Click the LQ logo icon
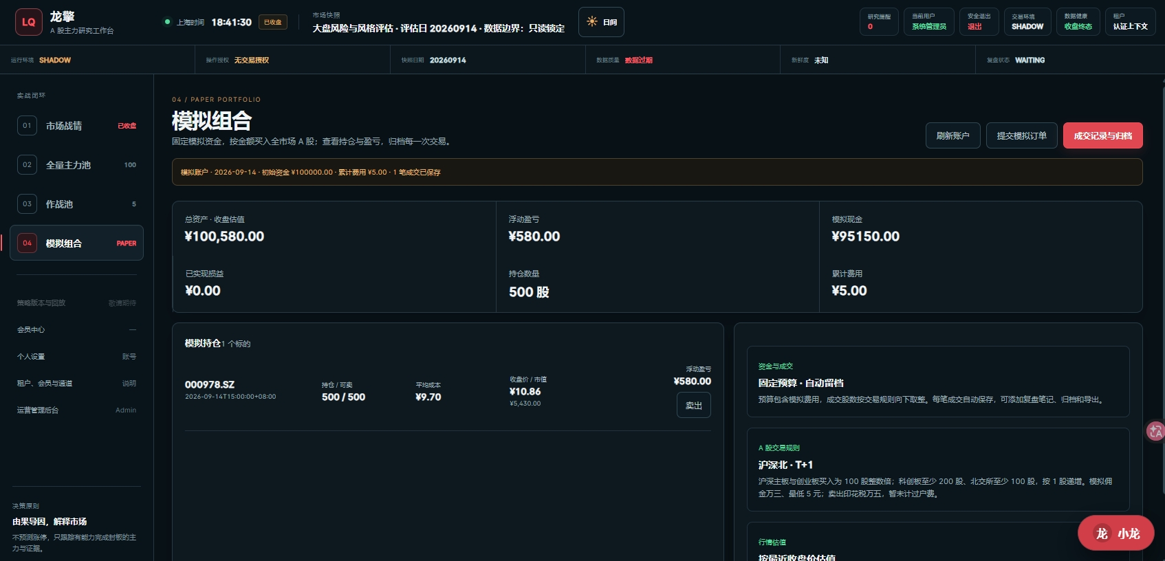This screenshot has width=1165, height=561. [28, 22]
